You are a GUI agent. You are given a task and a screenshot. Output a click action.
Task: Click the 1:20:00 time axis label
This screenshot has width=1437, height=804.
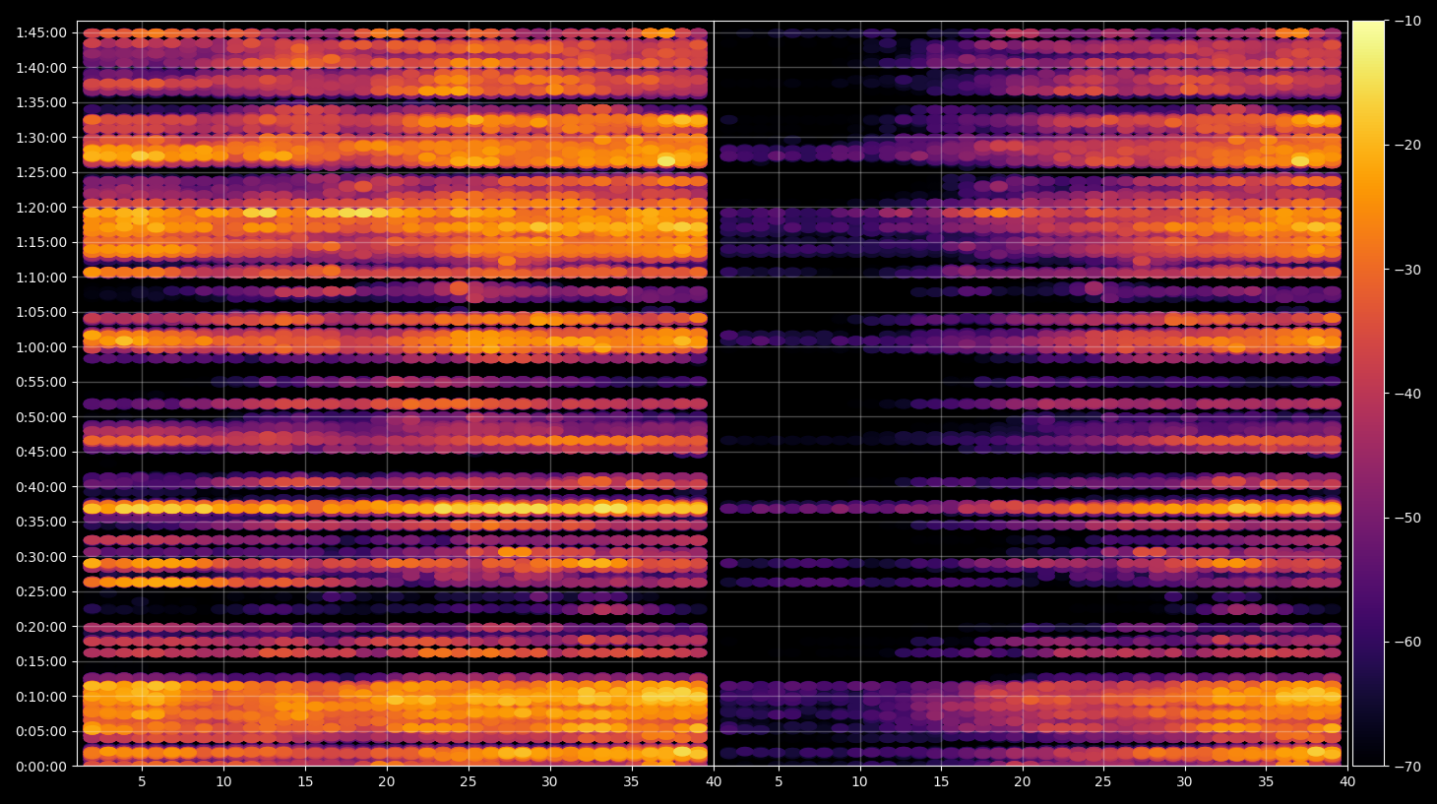coord(41,208)
